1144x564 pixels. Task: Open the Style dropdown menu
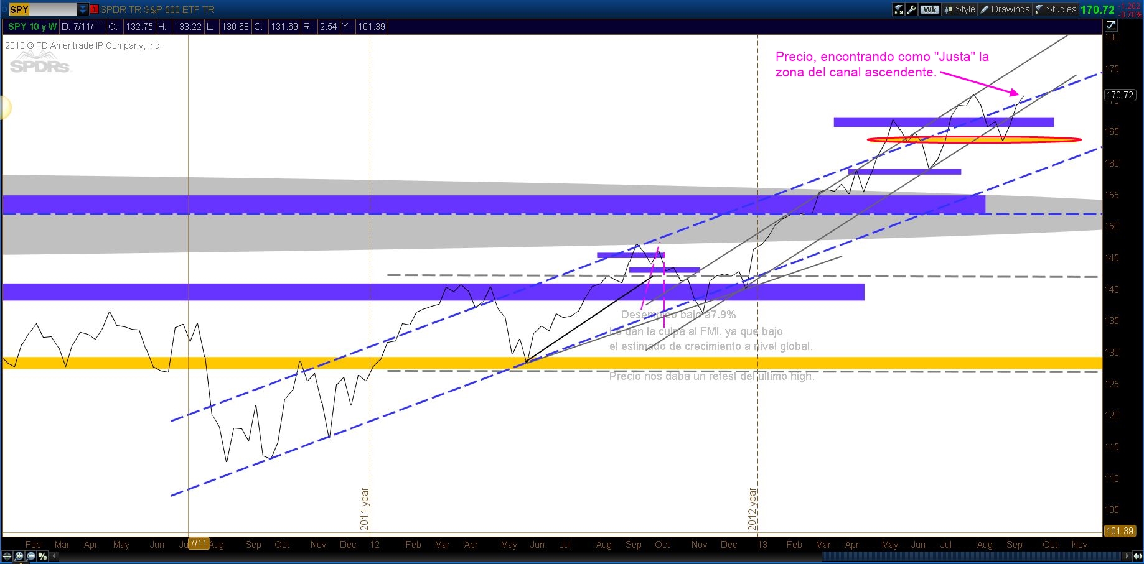click(x=959, y=9)
